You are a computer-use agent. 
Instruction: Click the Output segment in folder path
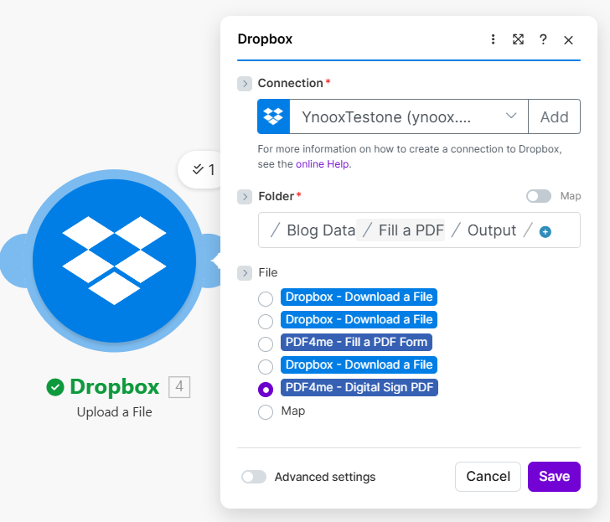pos(492,230)
